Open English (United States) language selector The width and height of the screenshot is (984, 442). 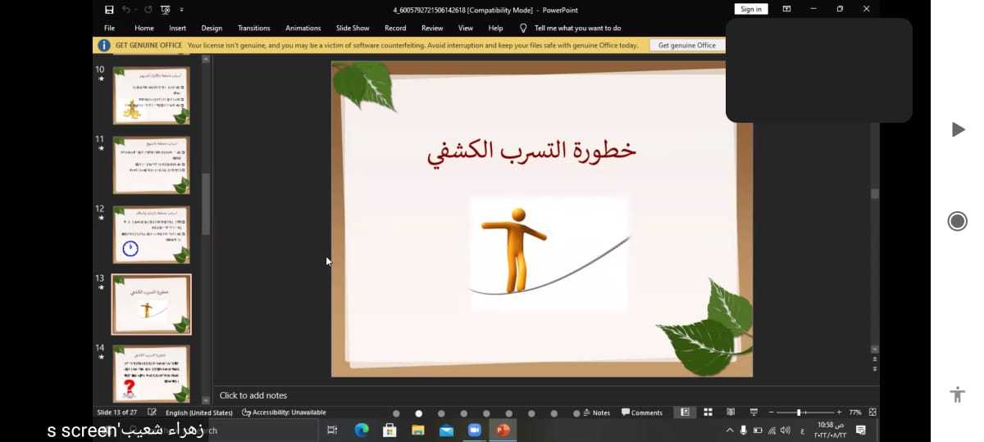(198, 413)
